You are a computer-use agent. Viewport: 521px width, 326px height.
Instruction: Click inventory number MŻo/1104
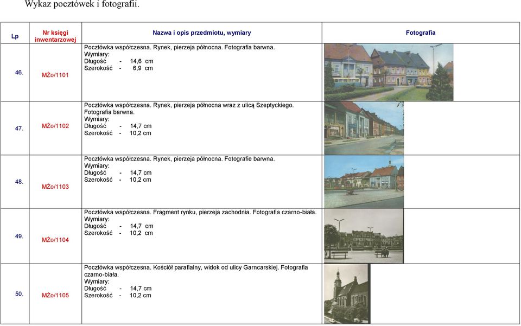[x=55, y=240]
